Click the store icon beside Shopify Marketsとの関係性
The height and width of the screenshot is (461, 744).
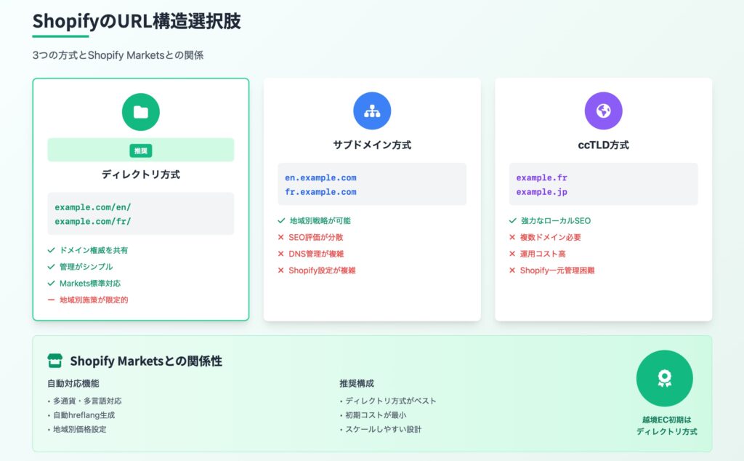(55, 361)
